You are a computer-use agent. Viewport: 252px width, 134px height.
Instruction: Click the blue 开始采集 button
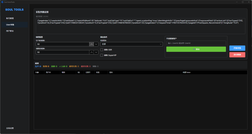[x=237, y=48]
